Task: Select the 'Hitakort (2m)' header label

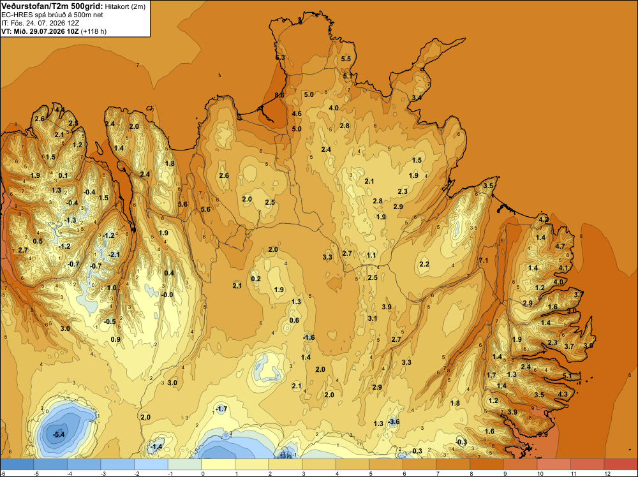Action: click(x=125, y=6)
